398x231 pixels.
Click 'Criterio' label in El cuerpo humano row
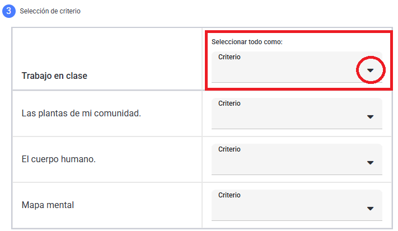tap(229, 149)
